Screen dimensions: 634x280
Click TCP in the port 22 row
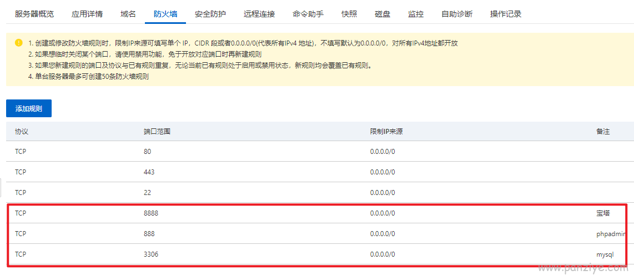(x=21, y=193)
